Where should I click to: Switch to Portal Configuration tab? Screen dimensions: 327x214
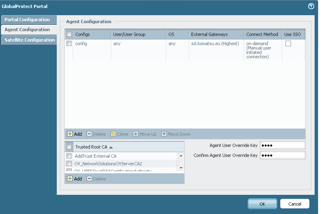(x=29, y=20)
